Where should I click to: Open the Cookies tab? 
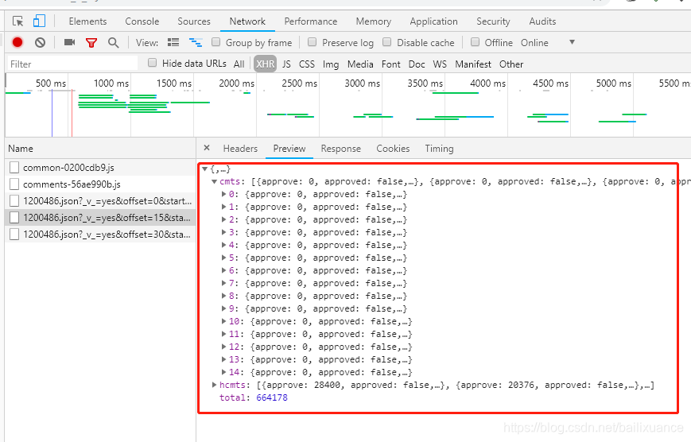click(393, 149)
